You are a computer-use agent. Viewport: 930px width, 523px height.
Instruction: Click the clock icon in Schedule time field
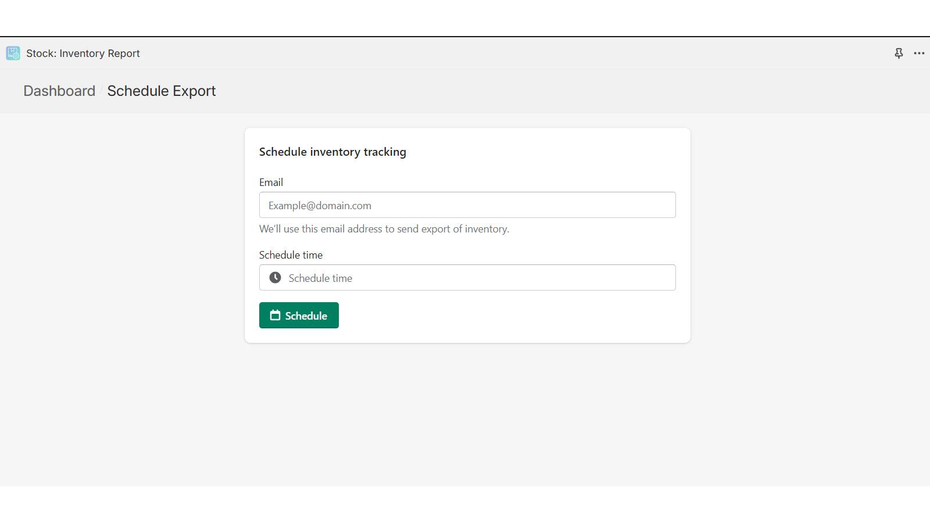(x=275, y=277)
